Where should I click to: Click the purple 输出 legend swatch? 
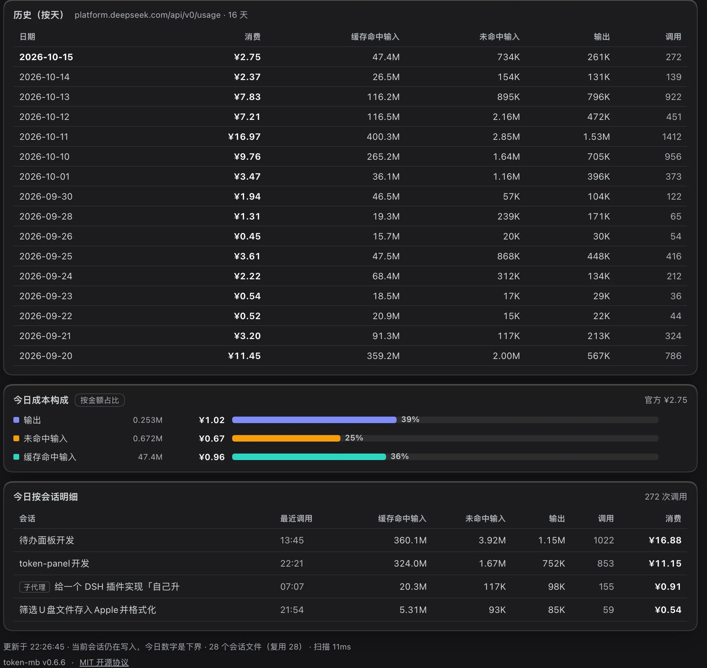16,420
